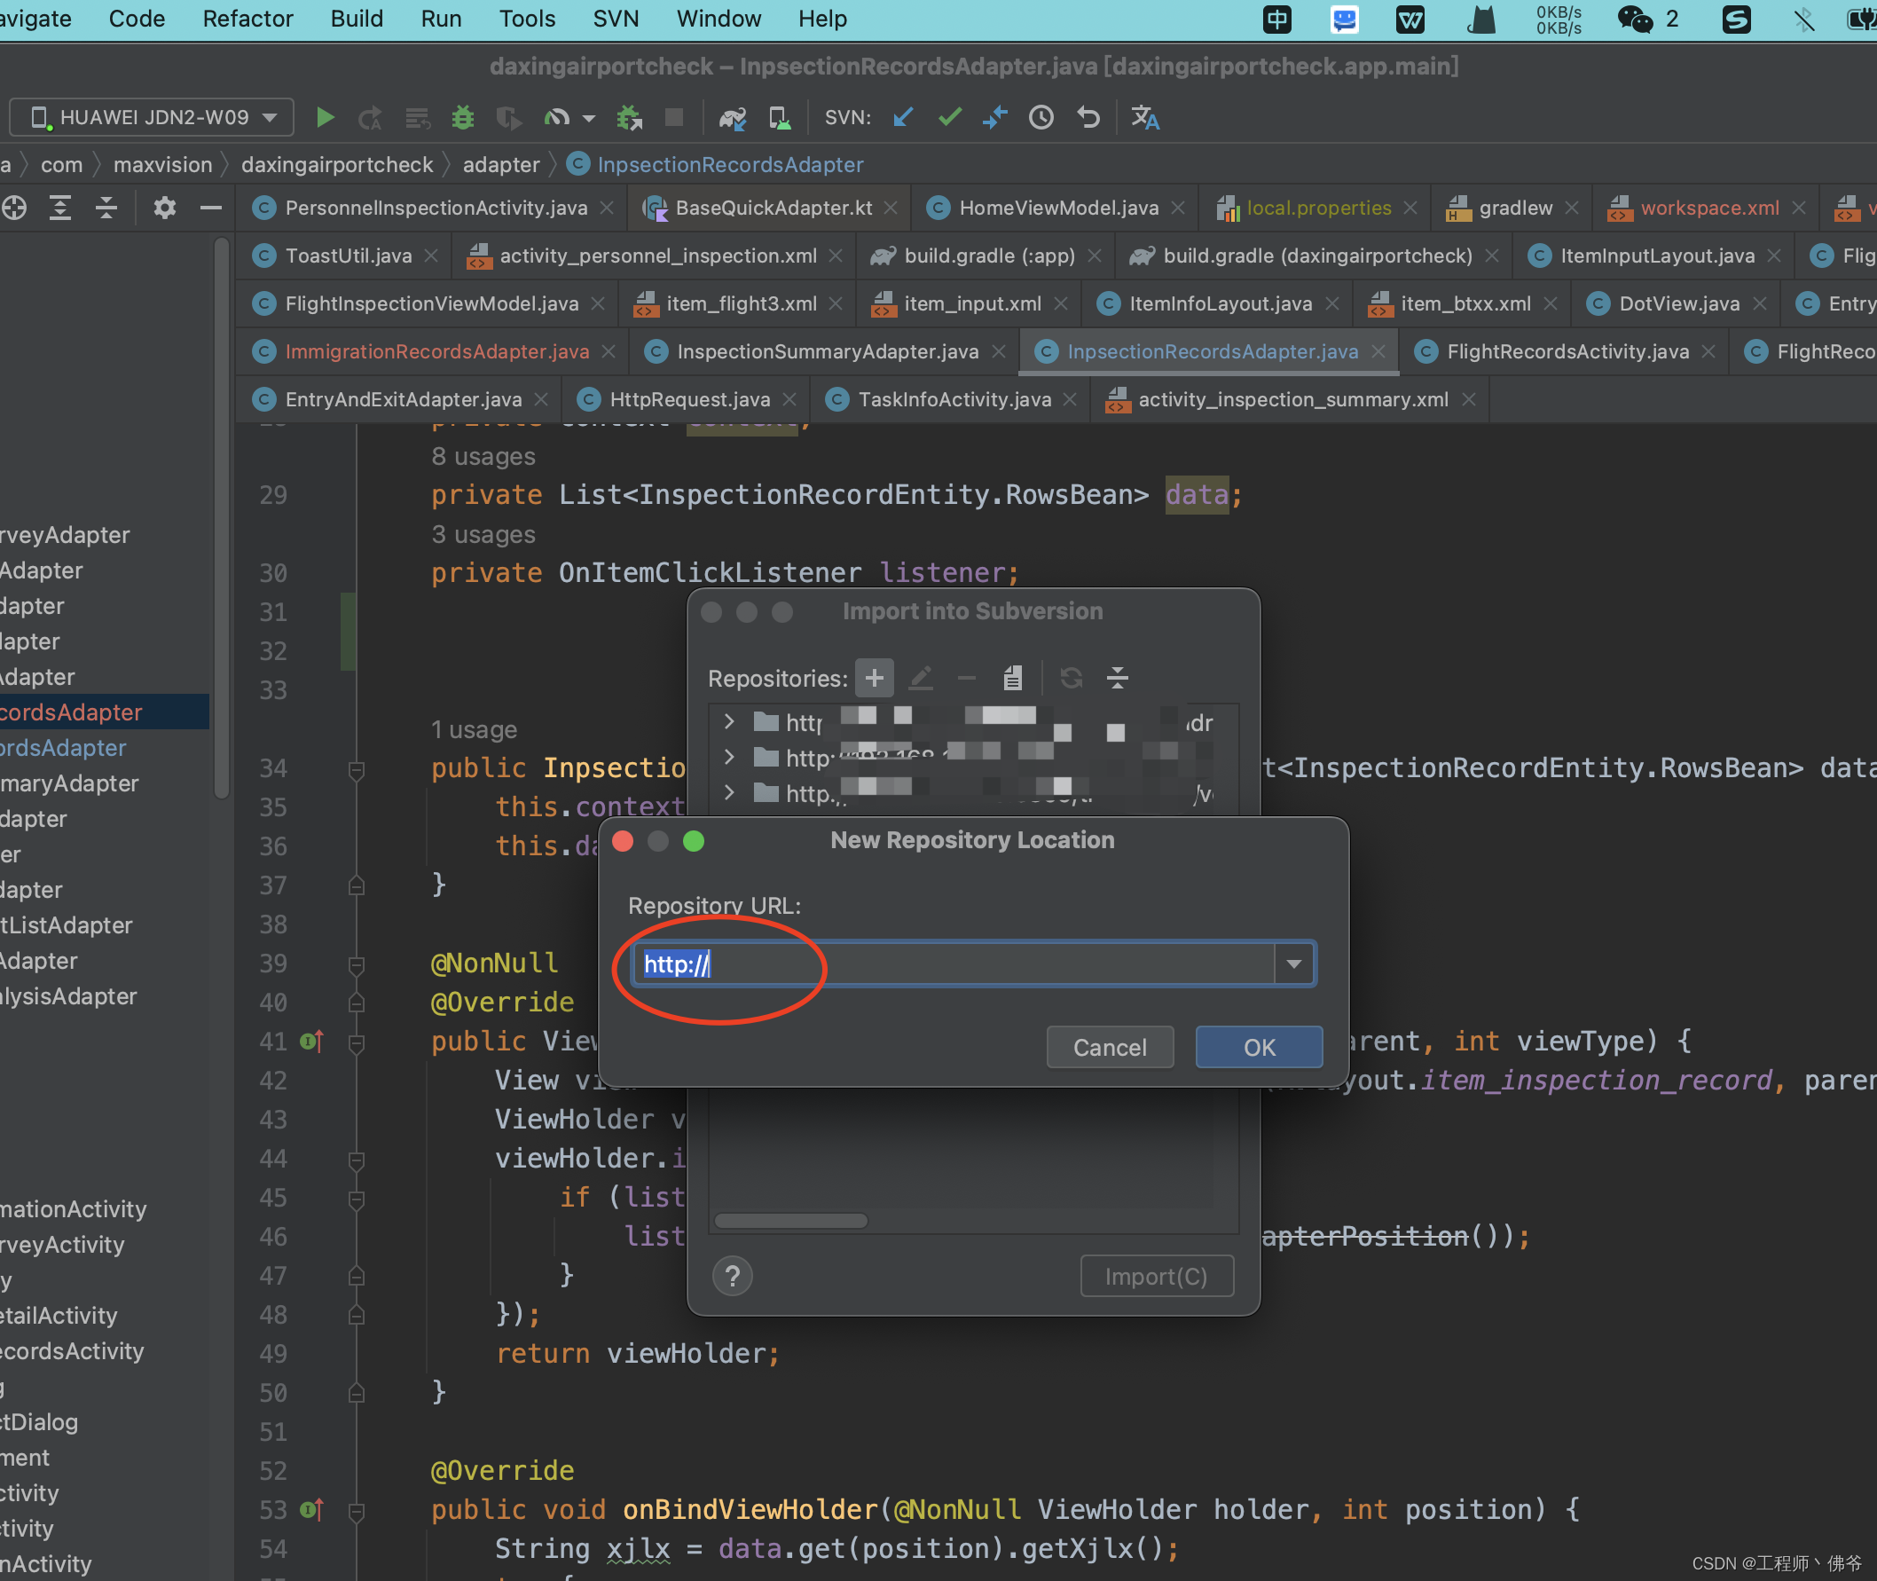Click the project locate target icon

(14, 208)
